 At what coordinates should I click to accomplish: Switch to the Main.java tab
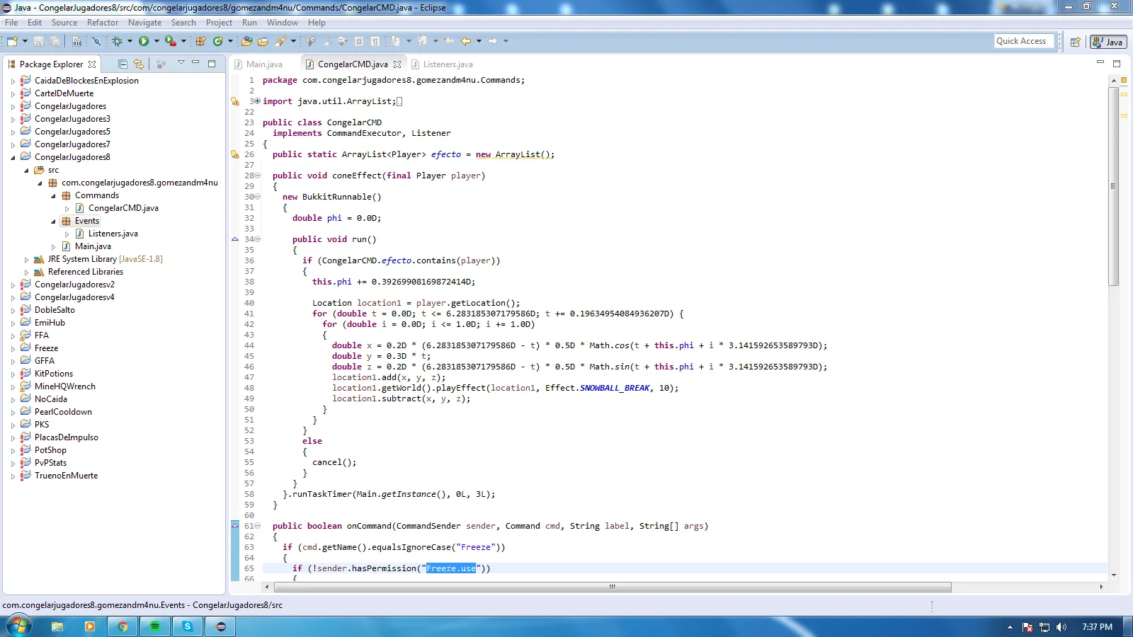pos(264,64)
